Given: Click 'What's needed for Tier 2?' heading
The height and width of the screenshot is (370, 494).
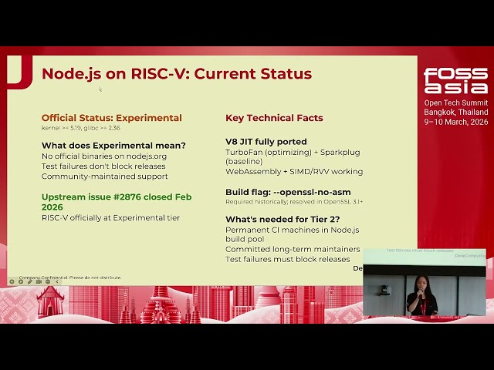Looking at the screenshot, I should (x=283, y=219).
